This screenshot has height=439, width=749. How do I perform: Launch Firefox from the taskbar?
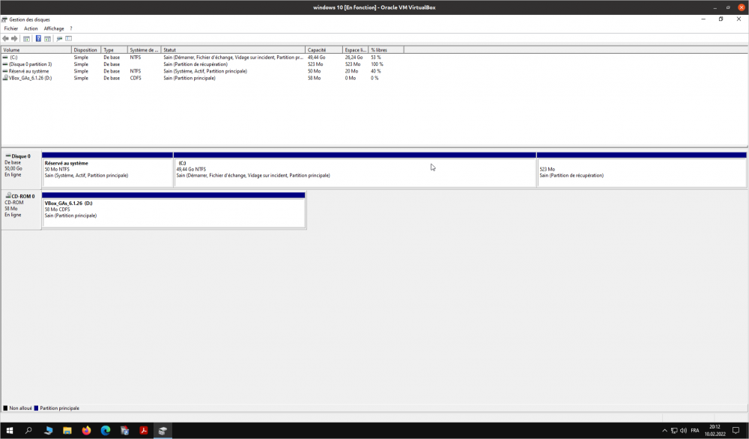86,431
